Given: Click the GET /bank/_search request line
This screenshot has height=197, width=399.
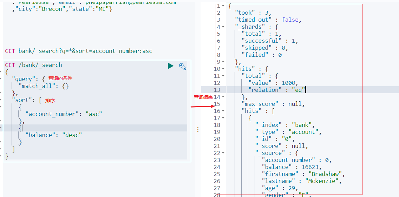Looking at the screenshot, I should point(33,65).
